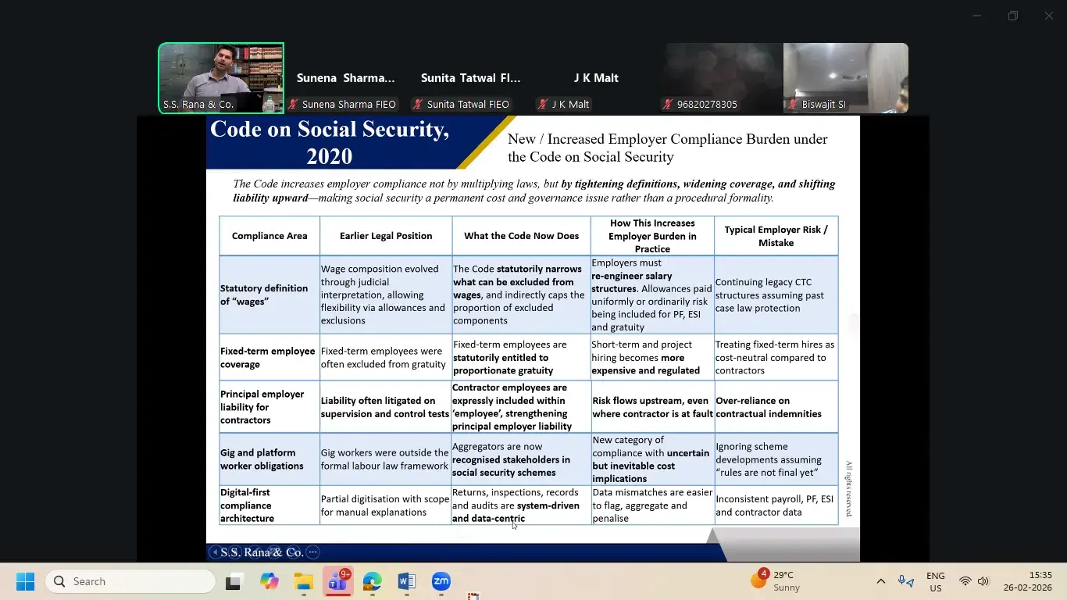
Task: Open the weather widget showing 29°C Sunny
Action: [x=775, y=581]
